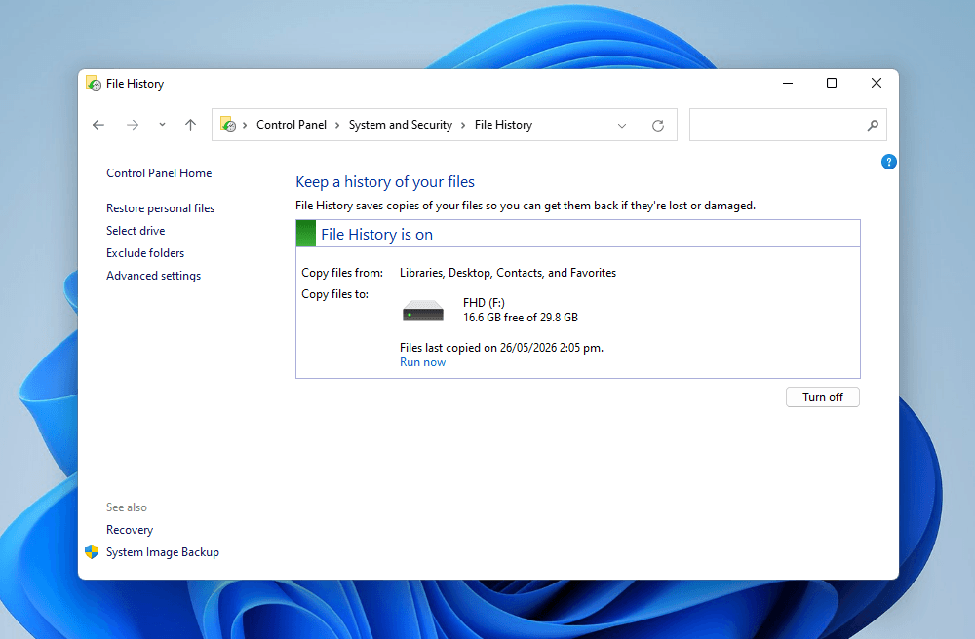
Task: Click 'File History is on' status text
Action: [x=376, y=234]
